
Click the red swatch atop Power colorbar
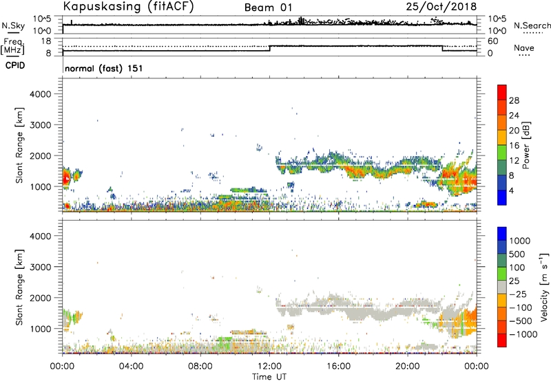pyautogui.click(x=502, y=92)
